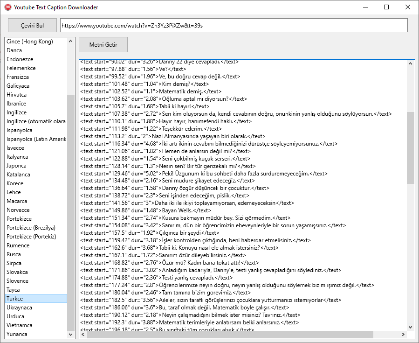Minimize the Youtube Text Caption Downloader window
The height and width of the screenshot is (343, 419).
click(365, 7)
